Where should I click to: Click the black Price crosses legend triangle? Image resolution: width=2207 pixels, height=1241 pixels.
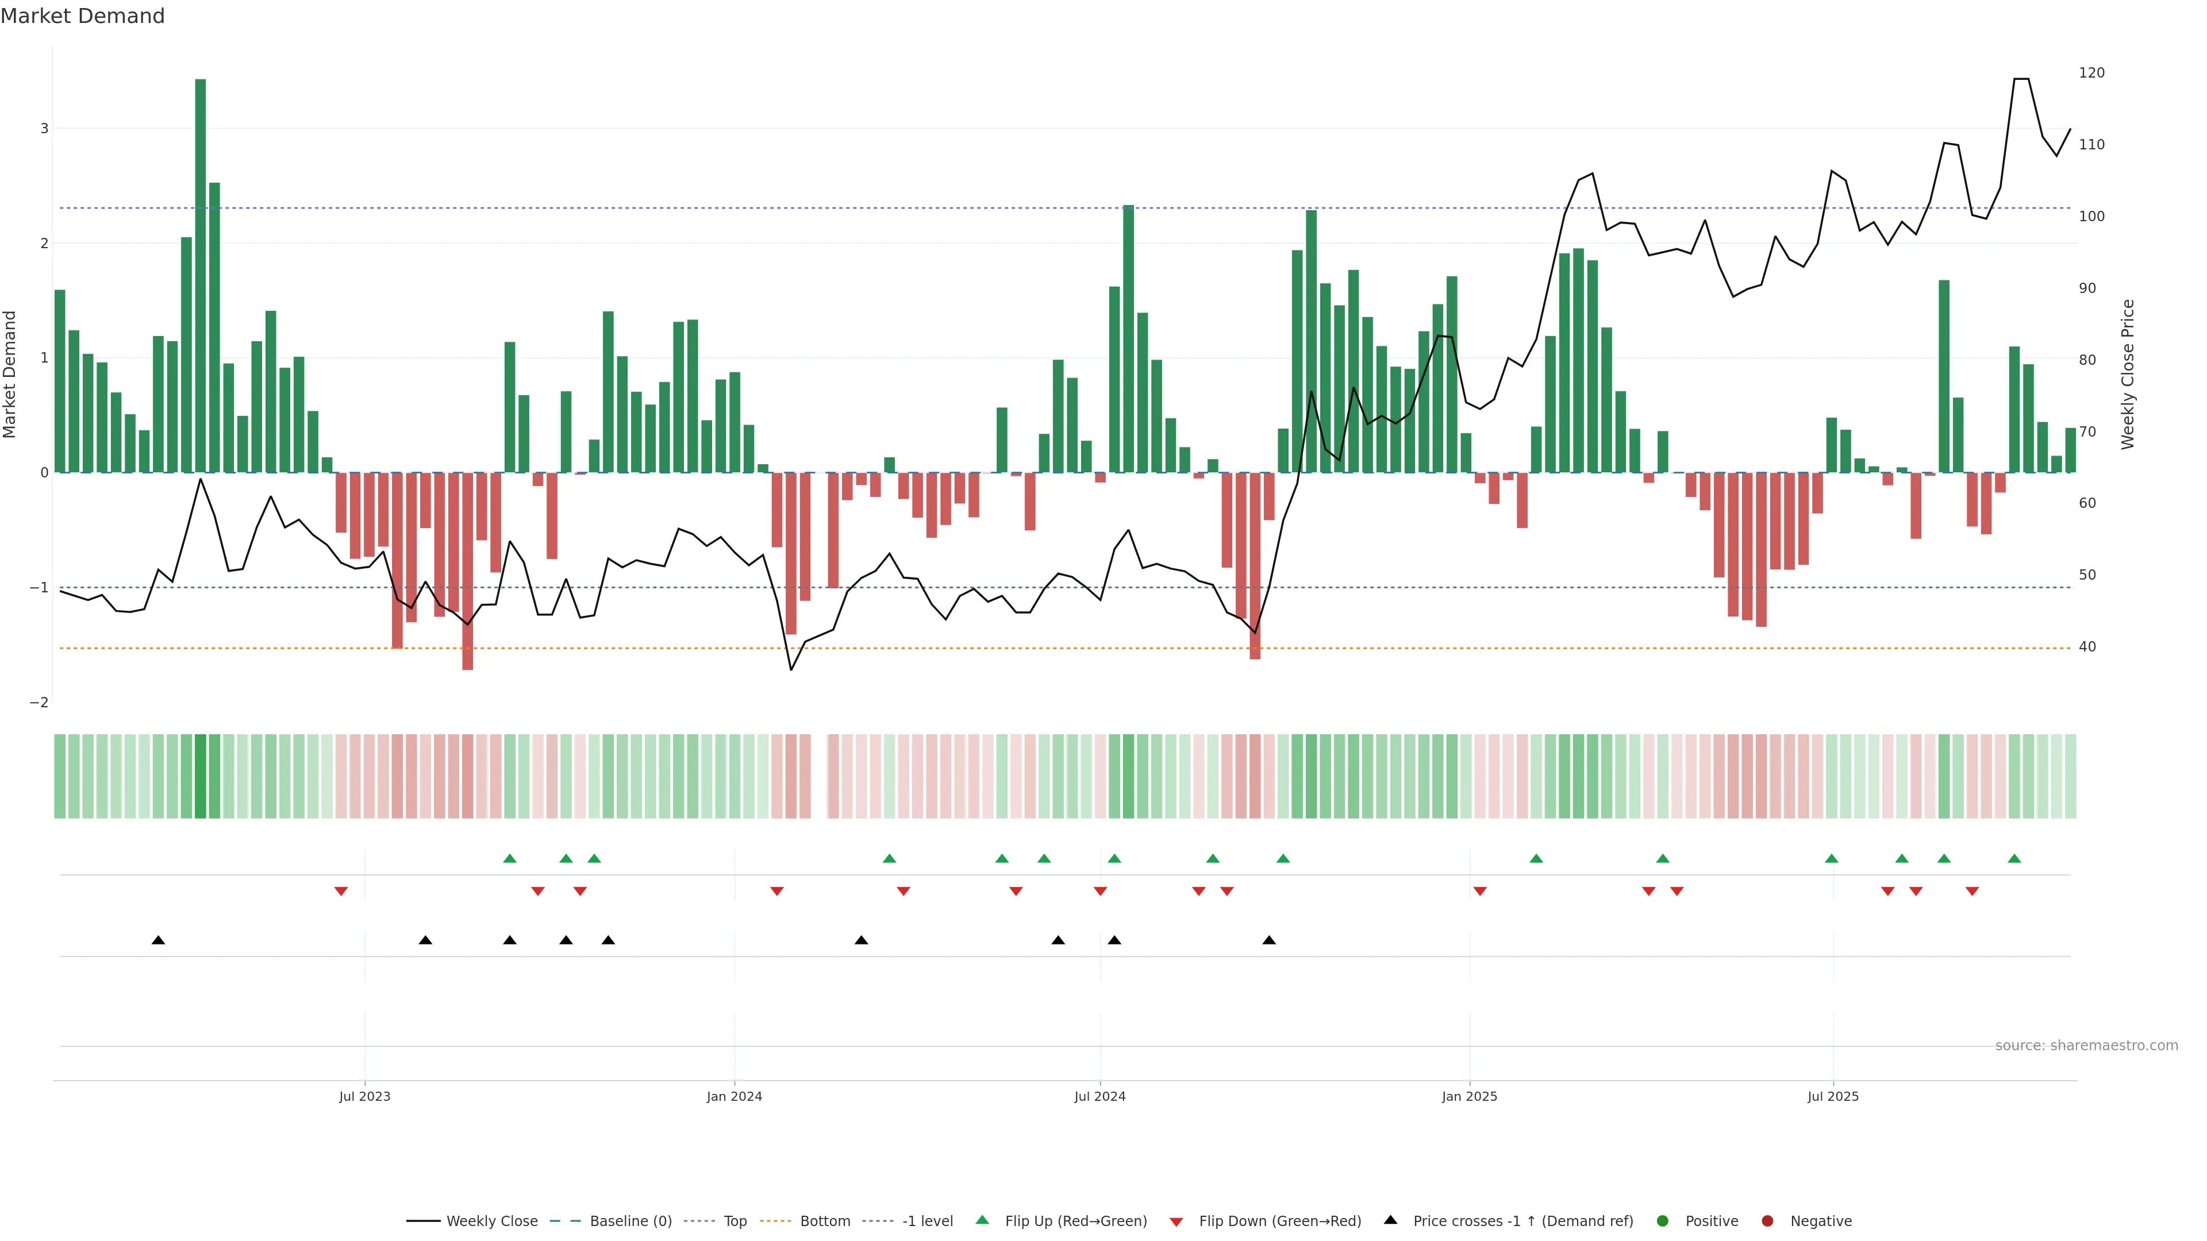(1390, 1220)
